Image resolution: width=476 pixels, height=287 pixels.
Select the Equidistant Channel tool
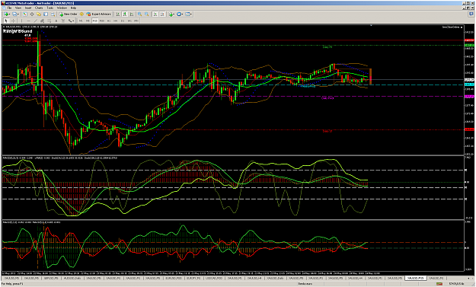tap(42, 21)
